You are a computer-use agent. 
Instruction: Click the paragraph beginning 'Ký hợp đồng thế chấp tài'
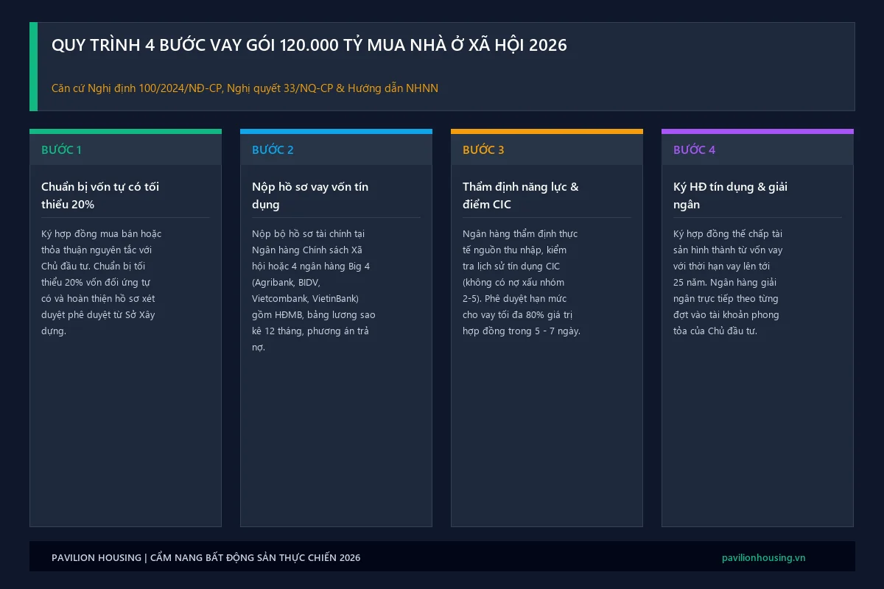click(728, 282)
